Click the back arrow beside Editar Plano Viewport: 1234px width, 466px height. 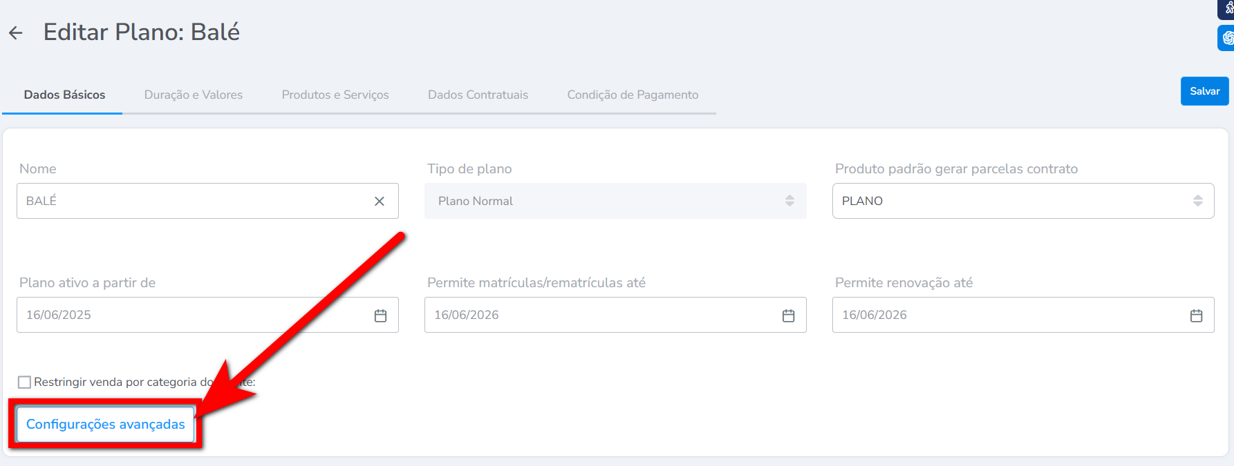(16, 32)
